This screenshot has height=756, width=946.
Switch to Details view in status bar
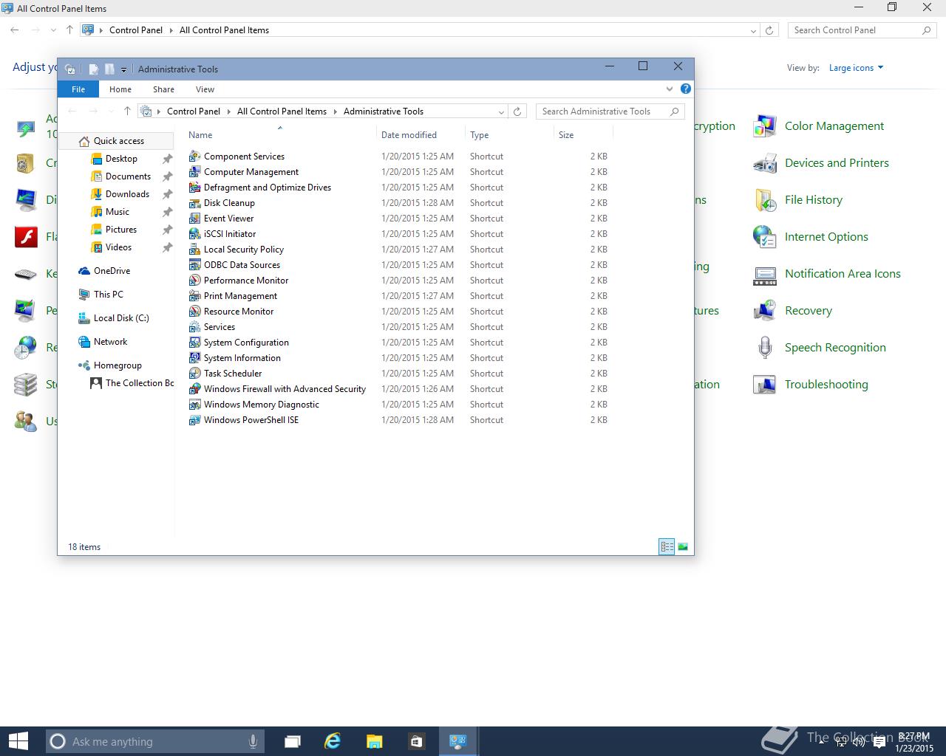click(x=667, y=547)
